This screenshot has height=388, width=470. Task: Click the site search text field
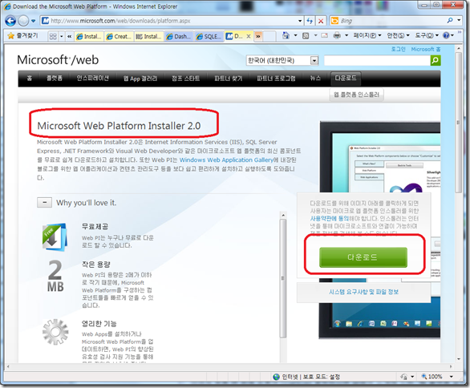click(377, 60)
